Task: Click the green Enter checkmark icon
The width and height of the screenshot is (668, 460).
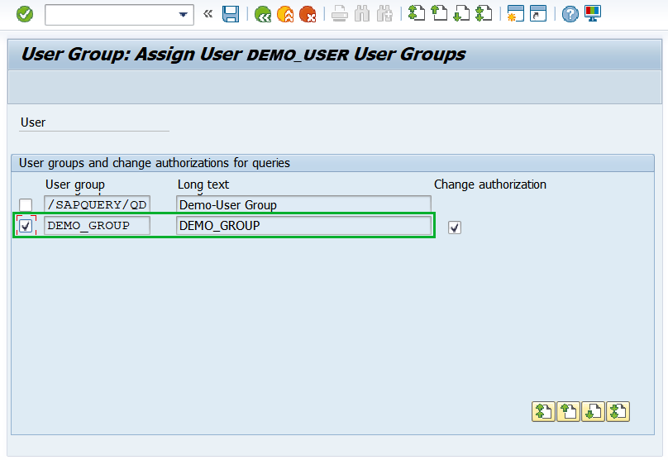Action: click(25, 15)
